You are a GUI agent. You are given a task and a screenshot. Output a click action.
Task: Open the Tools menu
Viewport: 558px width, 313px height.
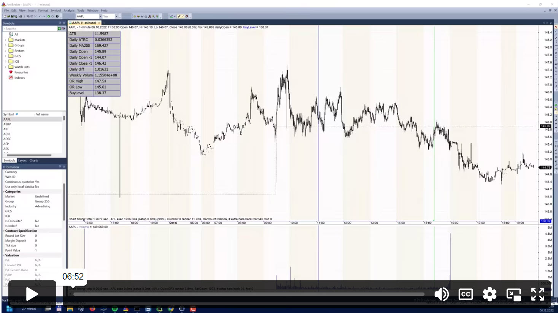(x=81, y=11)
